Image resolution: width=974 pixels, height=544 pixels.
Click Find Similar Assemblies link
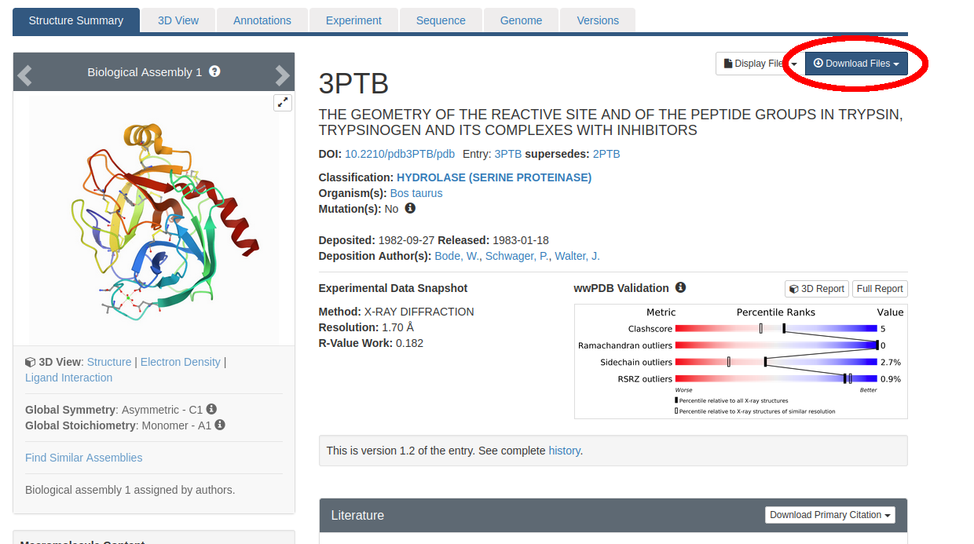pyautogui.click(x=84, y=458)
